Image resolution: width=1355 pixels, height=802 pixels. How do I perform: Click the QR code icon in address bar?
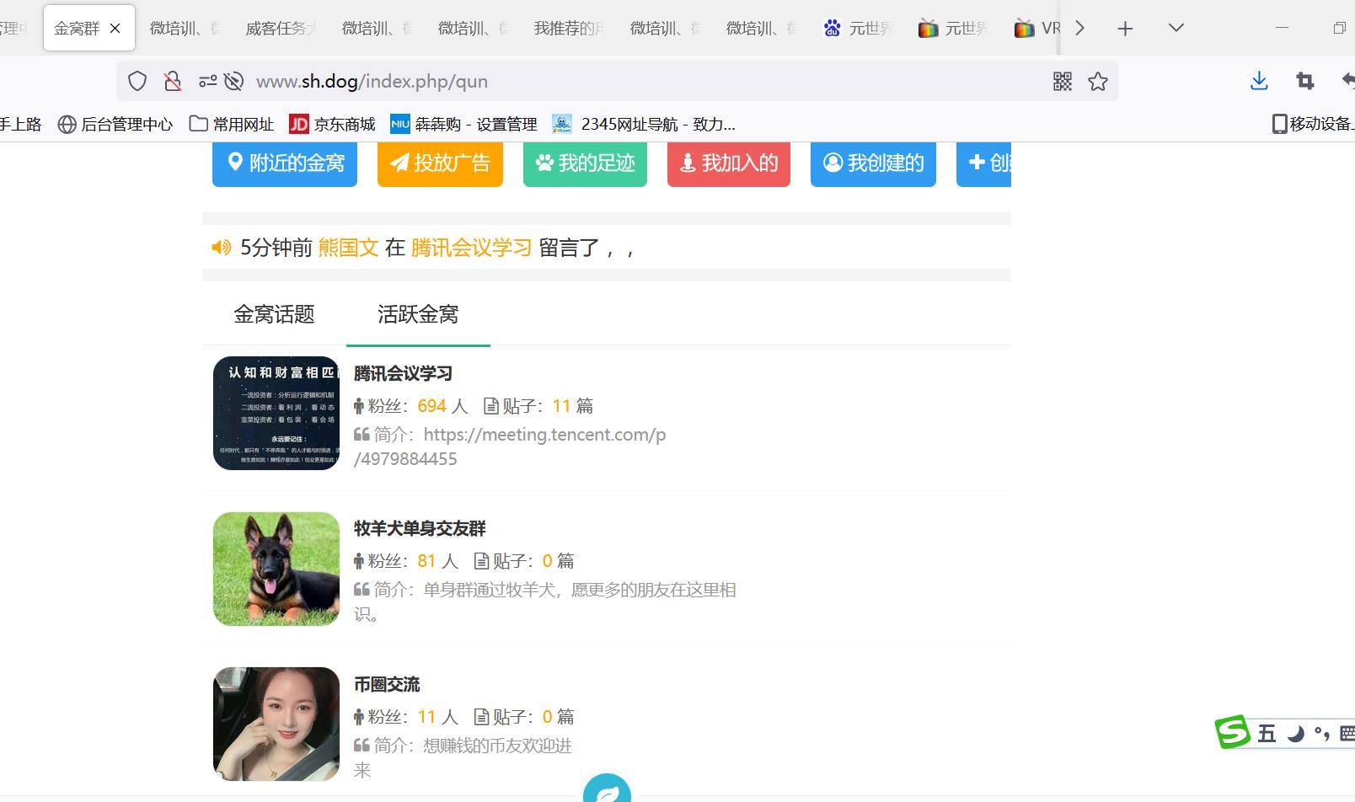click(1062, 81)
